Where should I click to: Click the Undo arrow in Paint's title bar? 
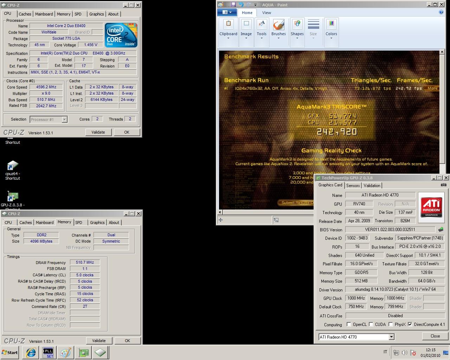(x=241, y=5)
